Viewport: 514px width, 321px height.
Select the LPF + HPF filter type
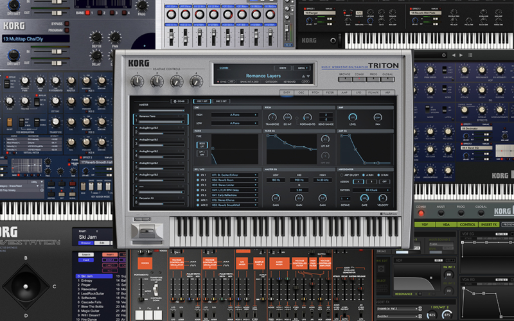pyautogui.click(x=202, y=153)
